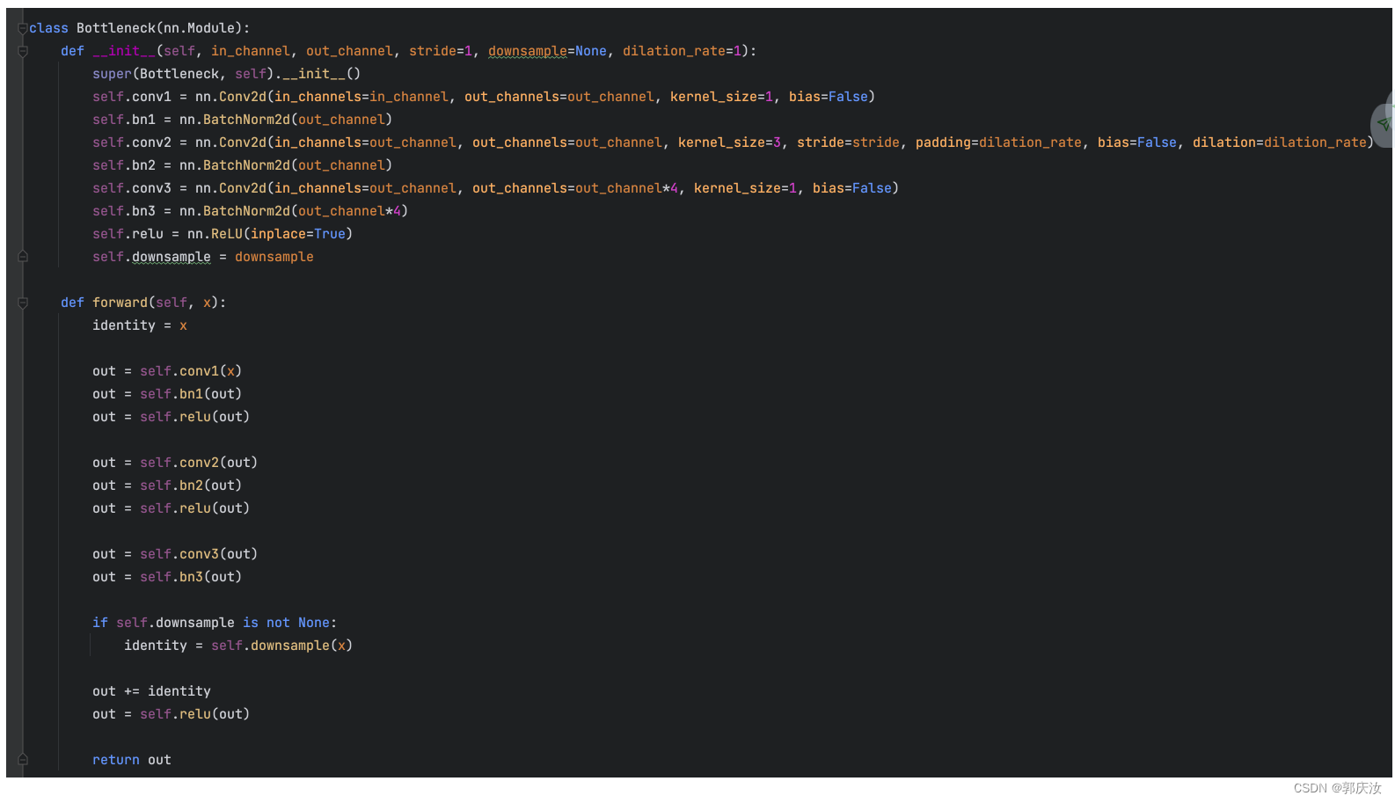Click the 'out = self.conv1(x)' line
Image resolution: width=1395 pixels, height=803 pixels.
(167, 371)
